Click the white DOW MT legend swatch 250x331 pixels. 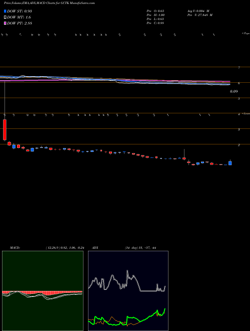[x=5, y=18]
